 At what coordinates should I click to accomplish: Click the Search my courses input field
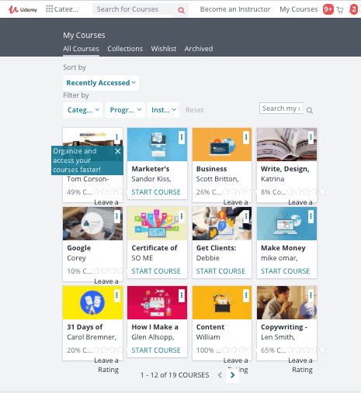tap(281, 109)
